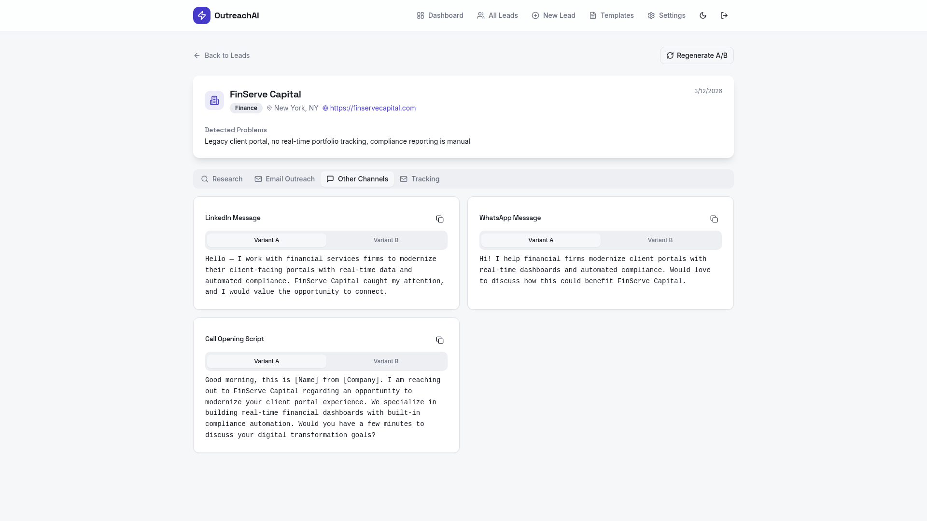Click the legacy client portal problems description
This screenshot has width=927, height=521.
337,141
